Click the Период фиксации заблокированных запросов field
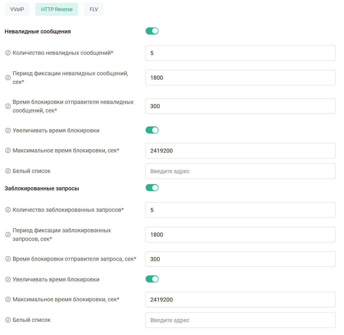This screenshot has width=344, height=335. tap(240, 235)
